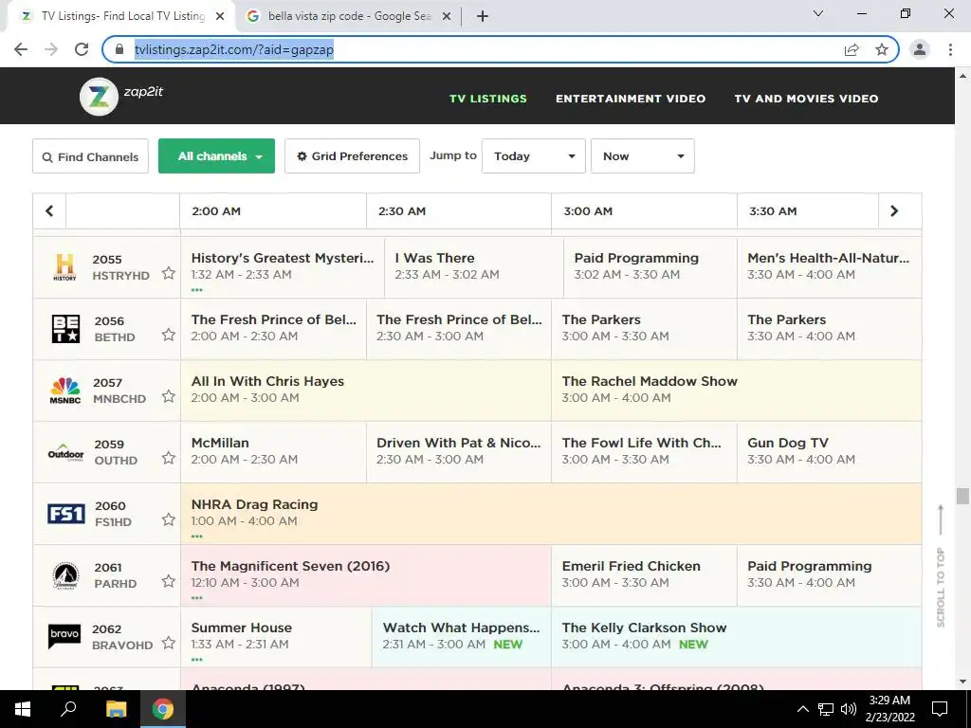
Task: Click Scroll To Top arrow
Action: (941, 520)
